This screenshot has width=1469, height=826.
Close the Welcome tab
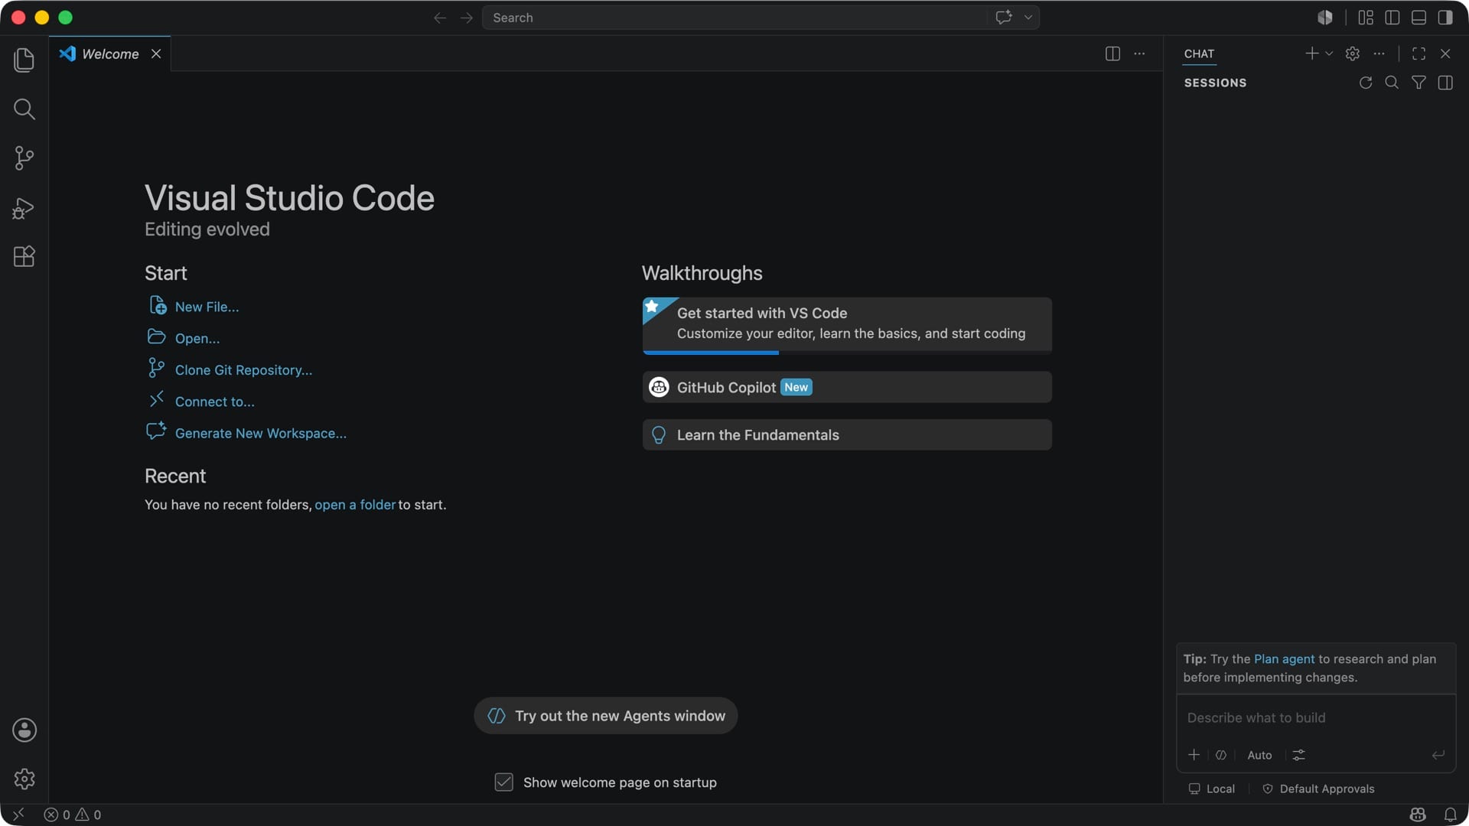(x=156, y=54)
